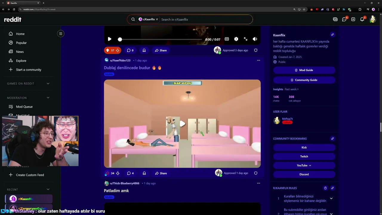Open the Discord bookmark
Screen dimensions: 382x215
304,174
